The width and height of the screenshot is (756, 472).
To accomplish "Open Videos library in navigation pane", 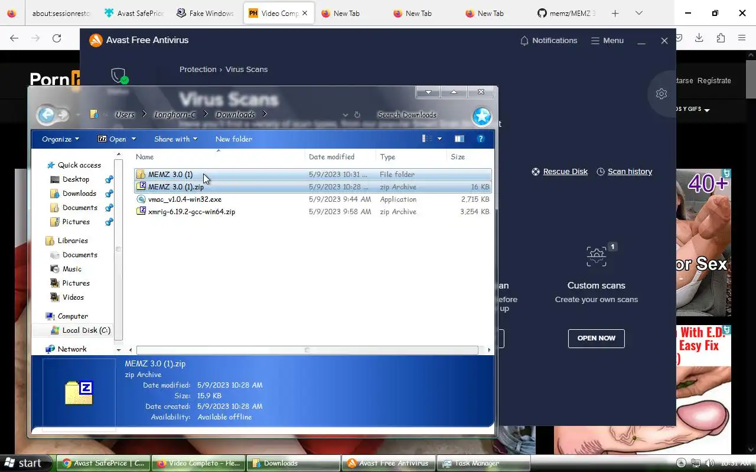I will tap(73, 297).
